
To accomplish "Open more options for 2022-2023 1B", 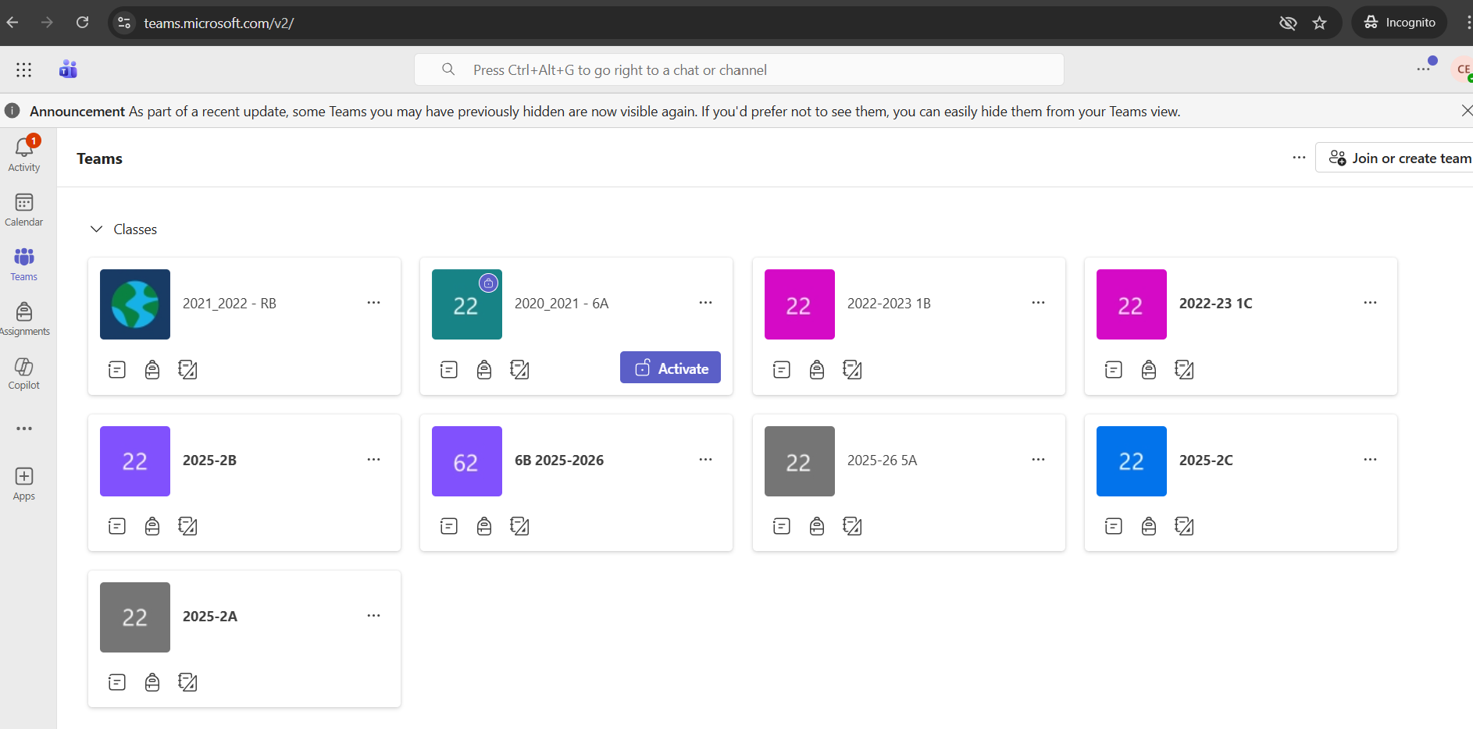I will pos(1038,303).
